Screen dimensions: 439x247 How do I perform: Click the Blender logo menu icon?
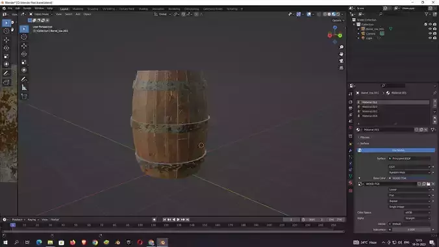(4, 8)
